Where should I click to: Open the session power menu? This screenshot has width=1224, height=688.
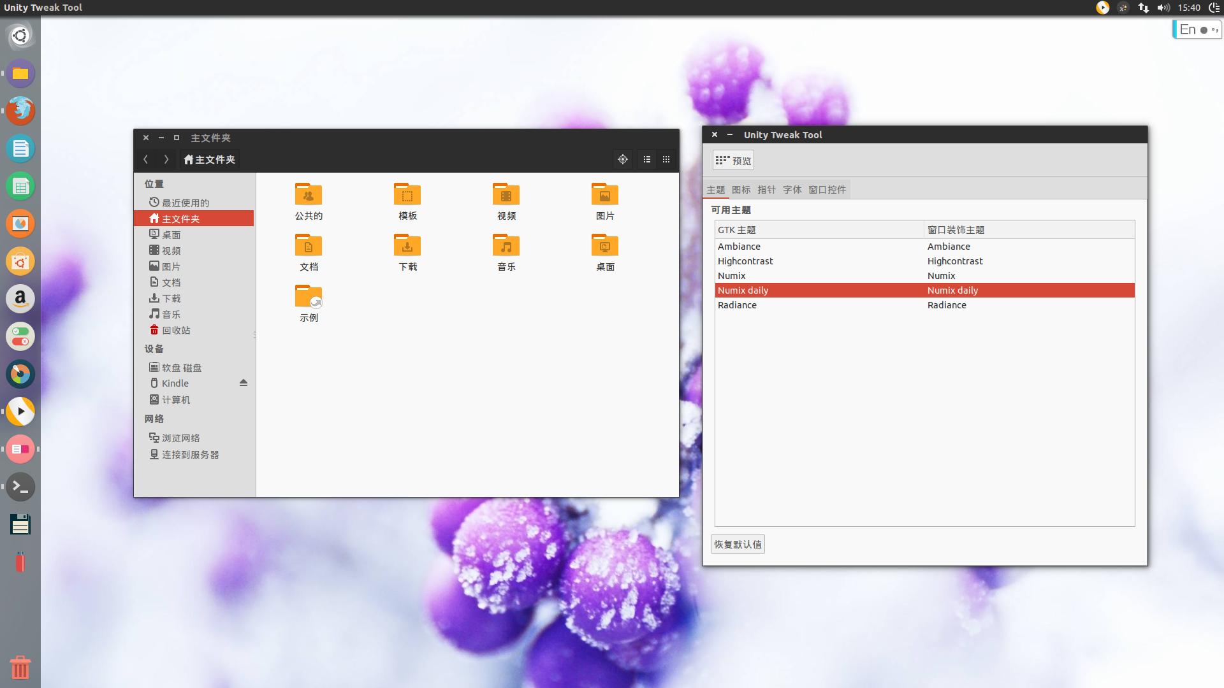coord(1214,8)
